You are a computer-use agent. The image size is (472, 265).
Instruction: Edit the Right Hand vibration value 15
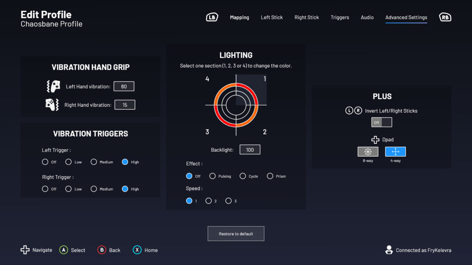(x=125, y=105)
